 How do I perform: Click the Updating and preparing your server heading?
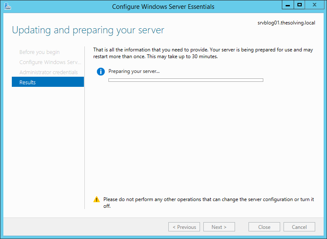tap(88, 30)
